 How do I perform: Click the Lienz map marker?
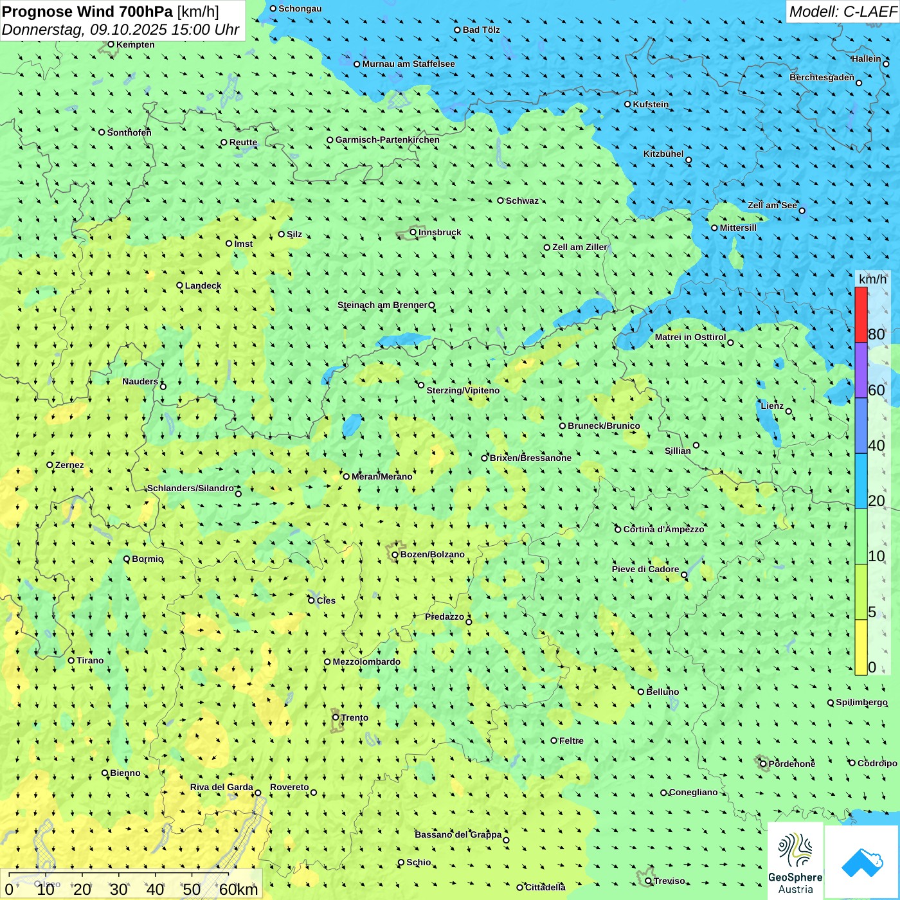tap(789, 411)
